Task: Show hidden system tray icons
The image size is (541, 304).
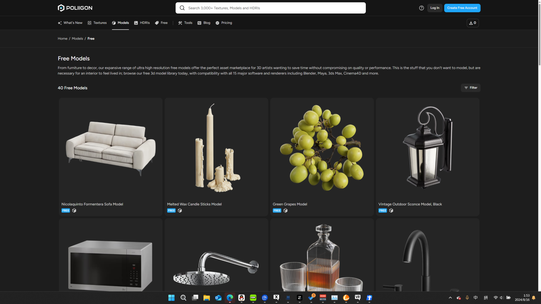Action: click(450, 298)
